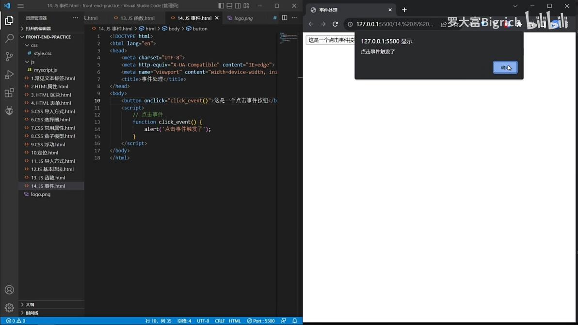Select the 14. JS 事件.html editor tab
This screenshot has width=578, height=325.
[x=194, y=18]
